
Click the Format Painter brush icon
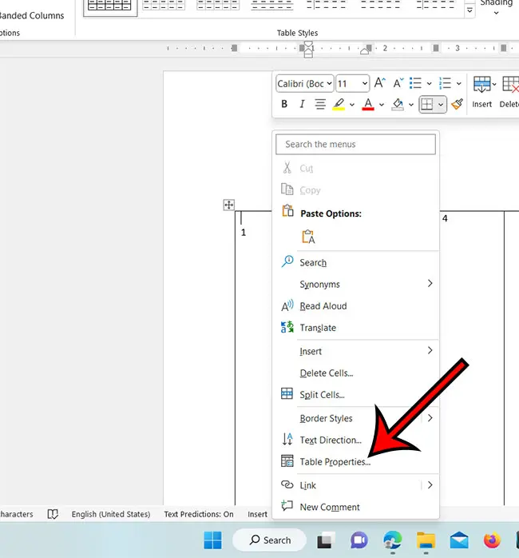[x=457, y=104]
